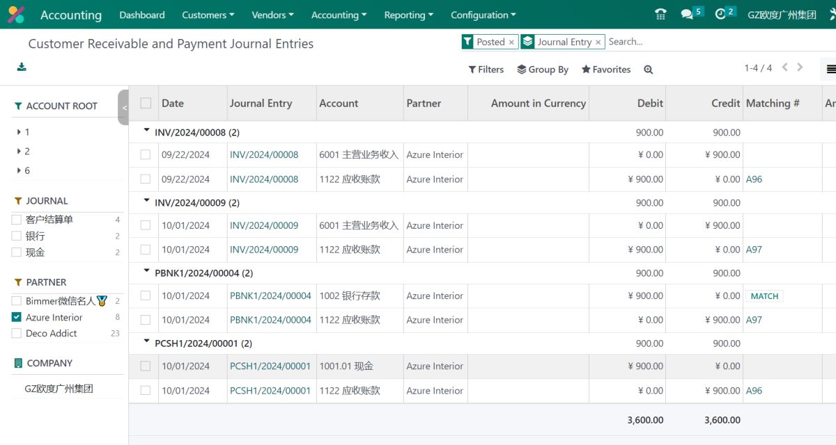Open the Dashboard menu
The width and height of the screenshot is (836, 445).
(x=142, y=15)
